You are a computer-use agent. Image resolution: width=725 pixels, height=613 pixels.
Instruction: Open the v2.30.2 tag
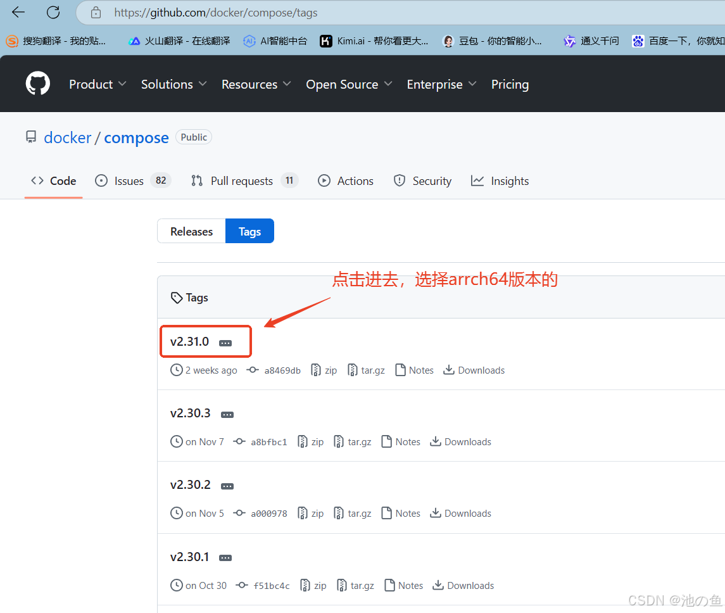[x=191, y=485]
